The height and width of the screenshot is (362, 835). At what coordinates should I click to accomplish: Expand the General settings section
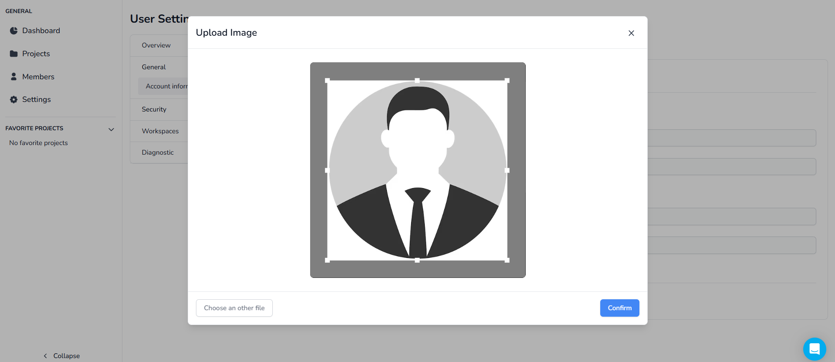pos(154,67)
